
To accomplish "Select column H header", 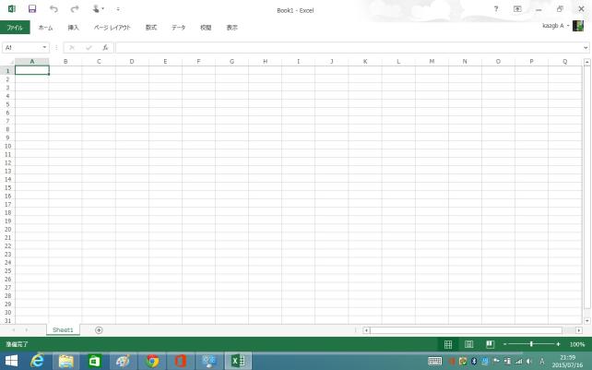I will [265, 61].
